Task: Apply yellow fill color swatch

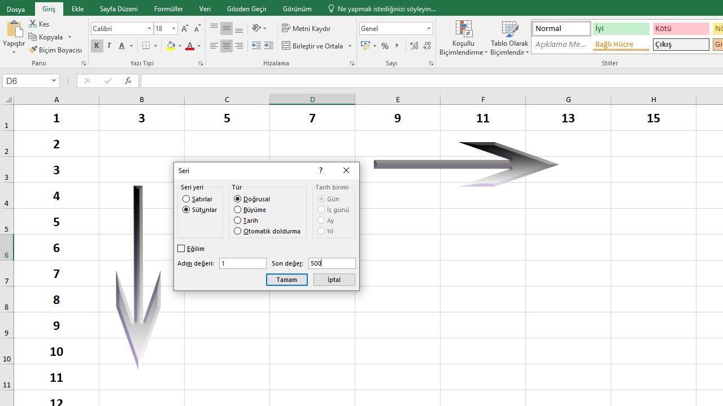Action: 171,46
